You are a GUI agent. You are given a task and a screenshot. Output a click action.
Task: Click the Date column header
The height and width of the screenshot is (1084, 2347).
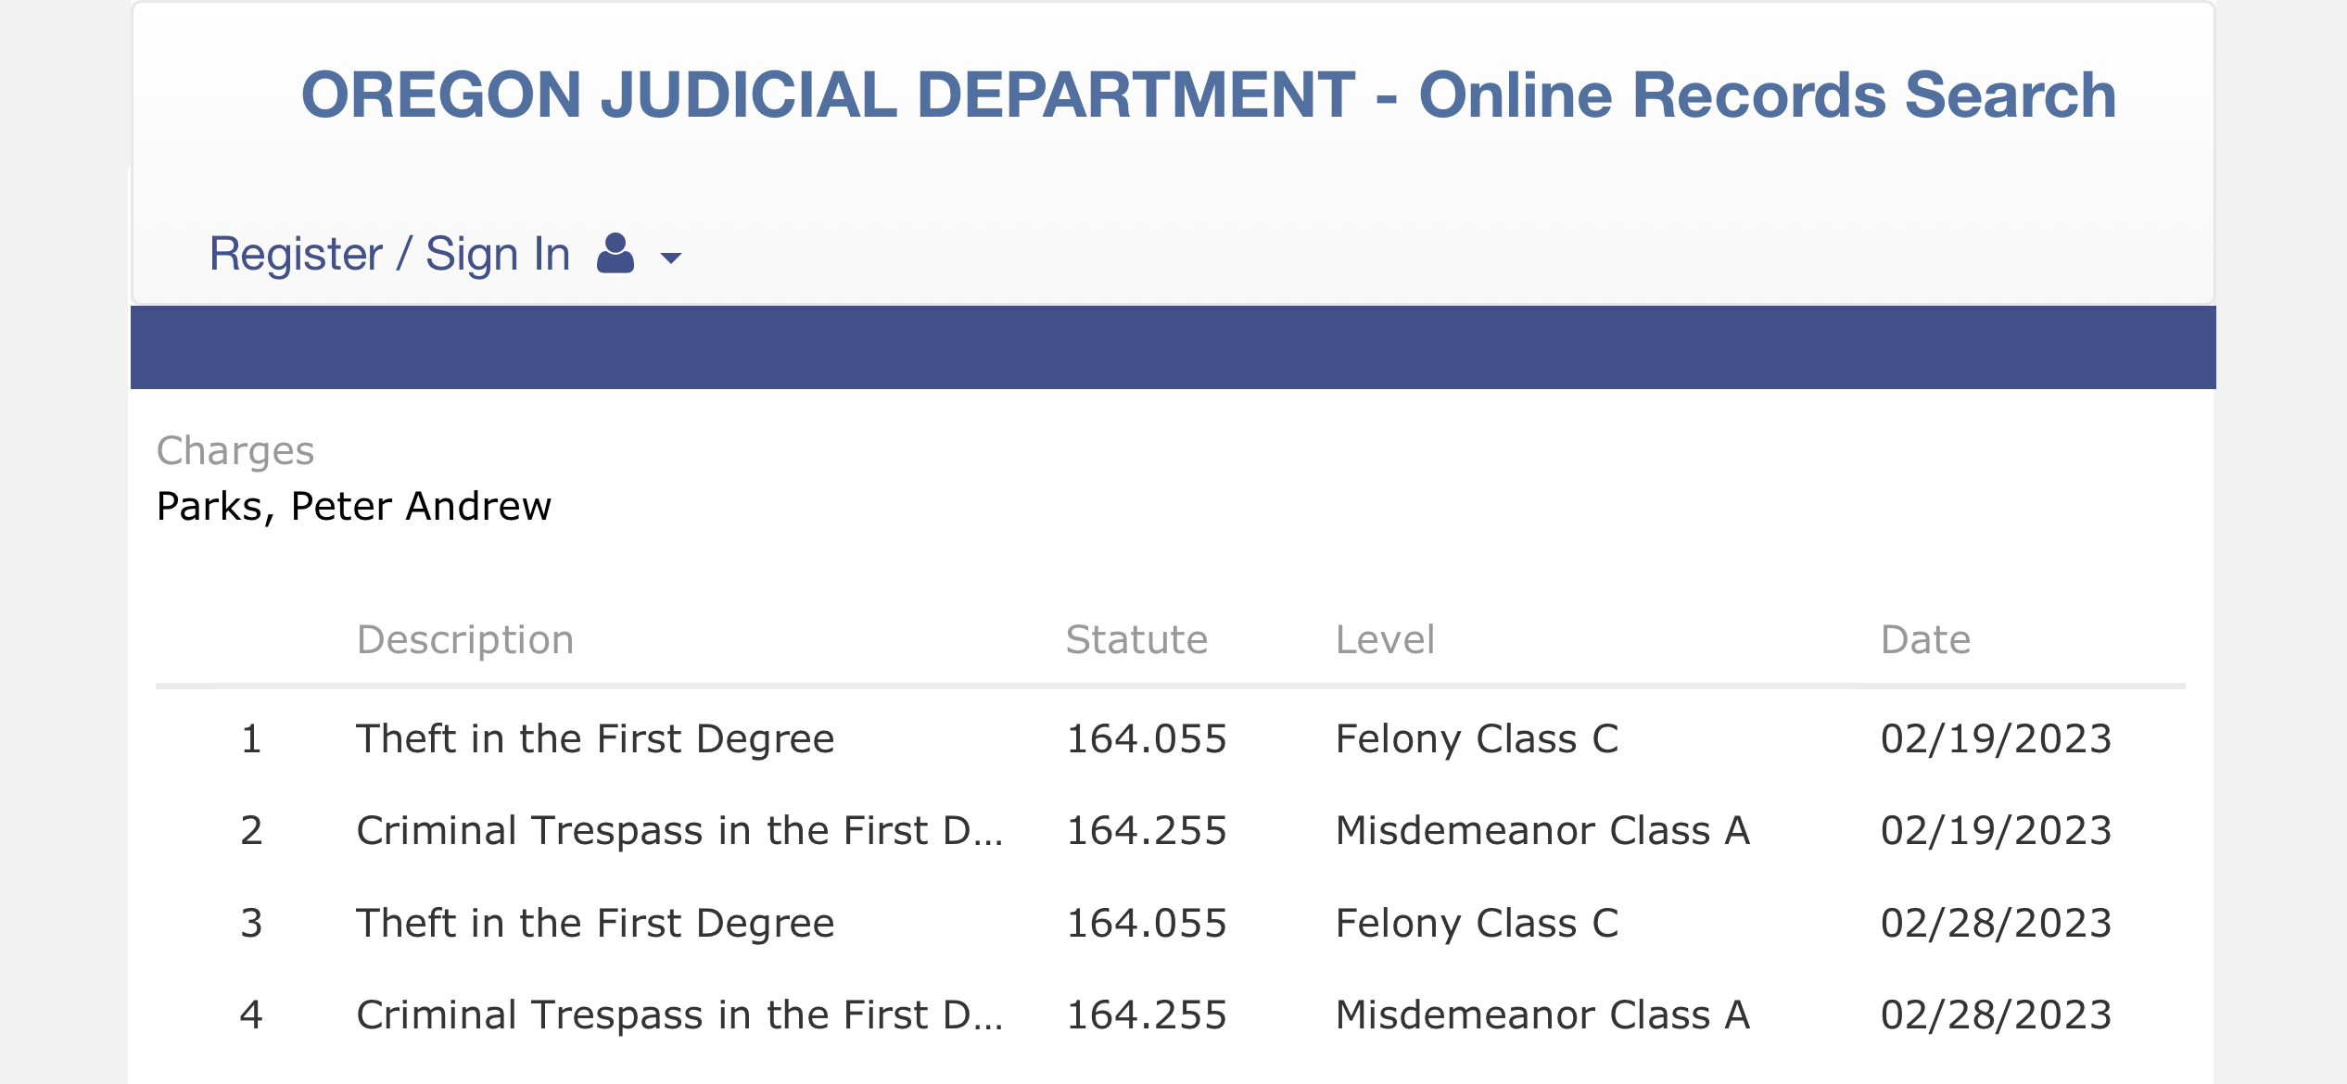click(x=1925, y=640)
